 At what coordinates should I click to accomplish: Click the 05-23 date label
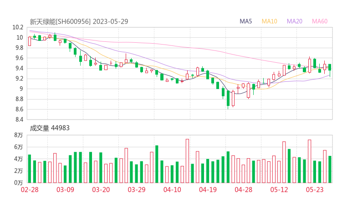[315, 190]
